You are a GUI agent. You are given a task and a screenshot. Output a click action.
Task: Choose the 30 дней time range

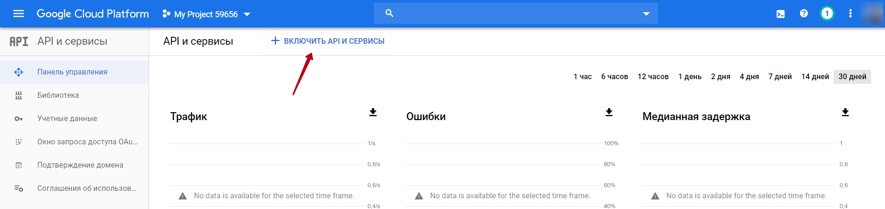click(852, 76)
